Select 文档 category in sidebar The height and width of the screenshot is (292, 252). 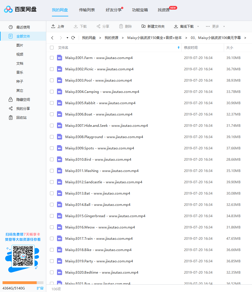[20, 63]
